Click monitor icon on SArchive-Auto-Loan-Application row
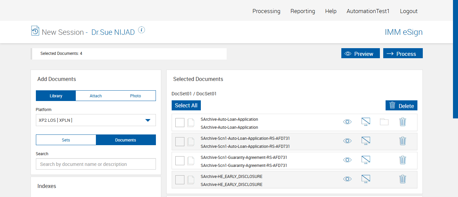The image size is (458, 197). [365, 122]
